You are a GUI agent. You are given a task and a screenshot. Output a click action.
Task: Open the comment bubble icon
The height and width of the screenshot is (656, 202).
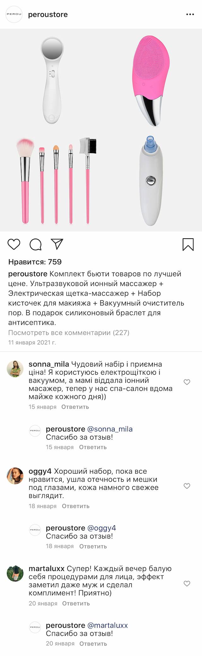(x=35, y=244)
